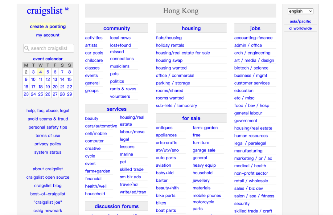
Task: Open the event calendar link
Action: click(x=48, y=59)
